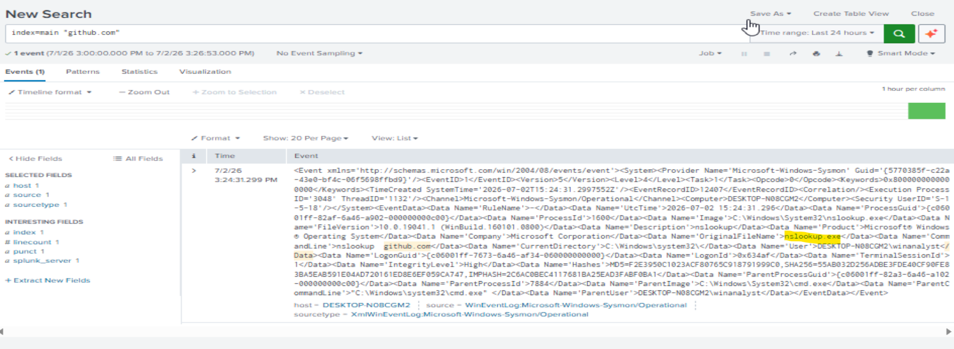Screen dimensions: 954x349
Task: Run the search with green magnifier button
Action: [899, 33]
